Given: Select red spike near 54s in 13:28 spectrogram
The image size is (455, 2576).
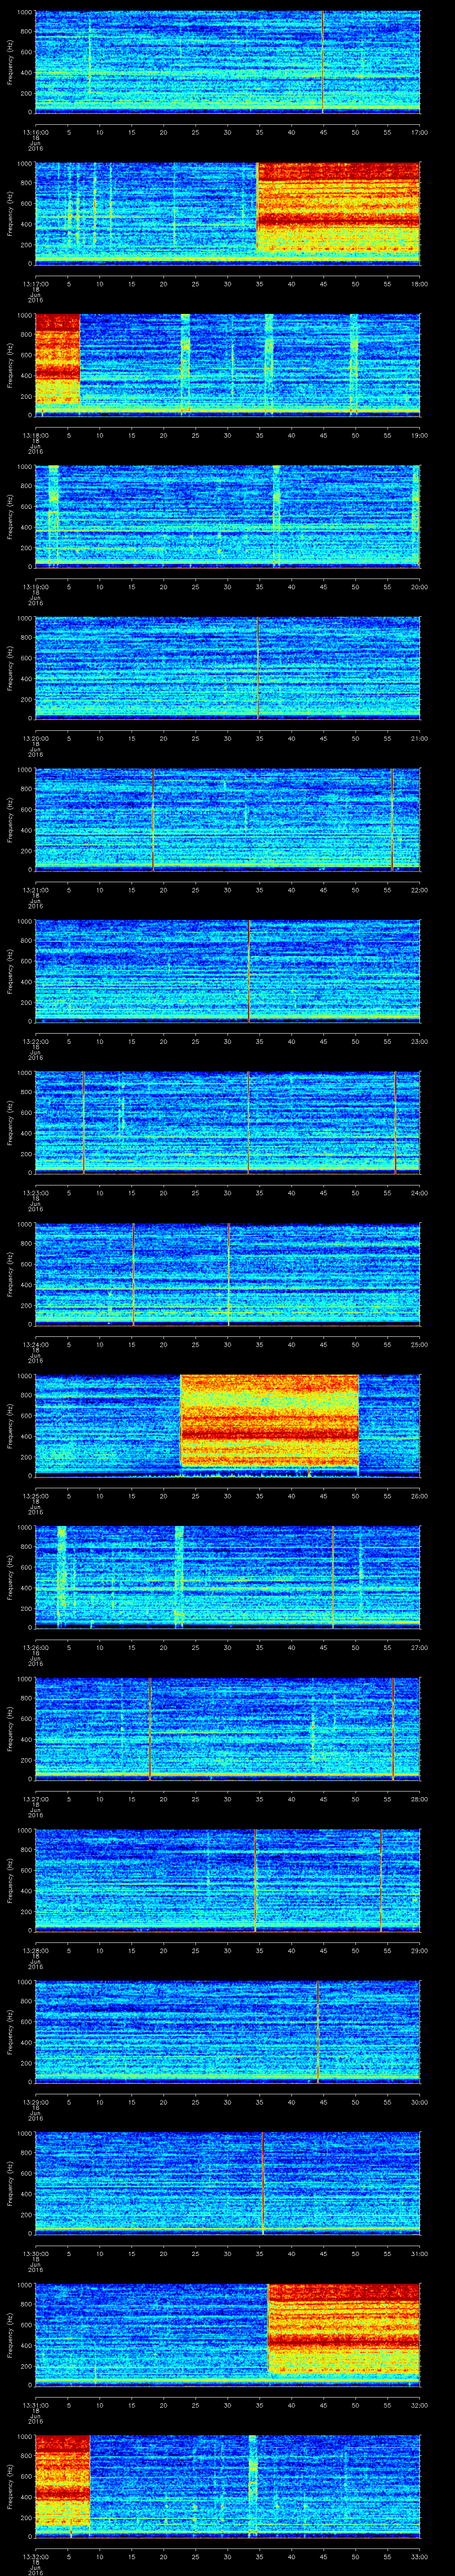Looking at the screenshot, I should [381, 1880].
